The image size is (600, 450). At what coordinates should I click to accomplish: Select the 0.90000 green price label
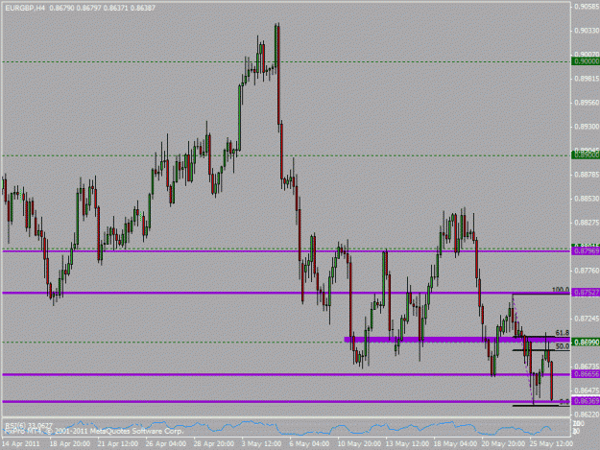tap(586, 61)
